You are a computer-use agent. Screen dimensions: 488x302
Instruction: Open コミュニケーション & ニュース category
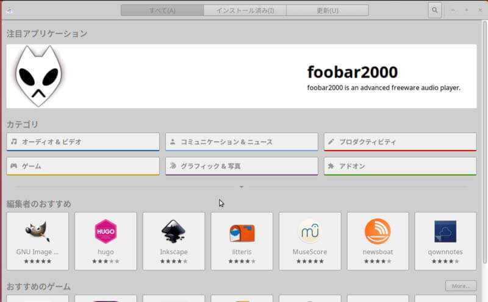(242, 142)
